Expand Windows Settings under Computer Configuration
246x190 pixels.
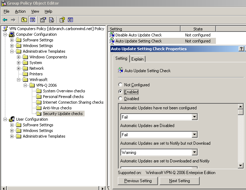(x=12, y=46)
